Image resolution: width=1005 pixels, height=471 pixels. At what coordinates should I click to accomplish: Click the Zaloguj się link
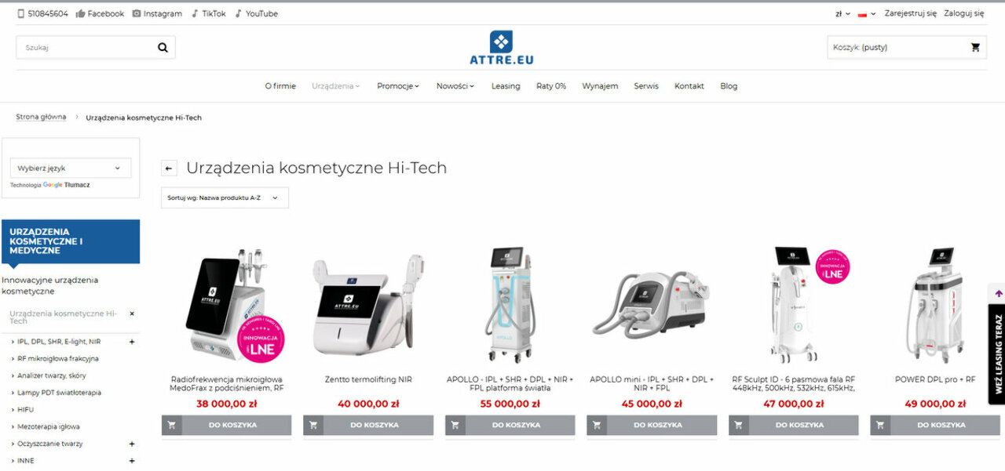pos(963,13)
